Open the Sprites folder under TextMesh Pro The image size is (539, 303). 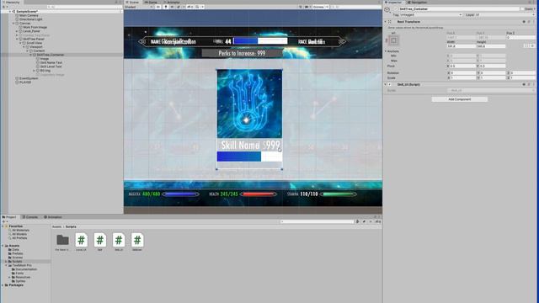pos(19,281)
